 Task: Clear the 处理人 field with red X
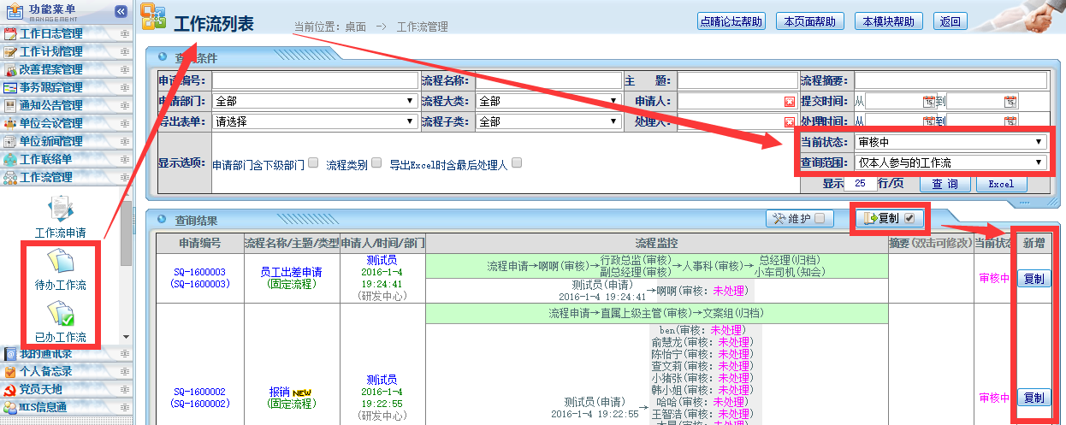point(789,122)
